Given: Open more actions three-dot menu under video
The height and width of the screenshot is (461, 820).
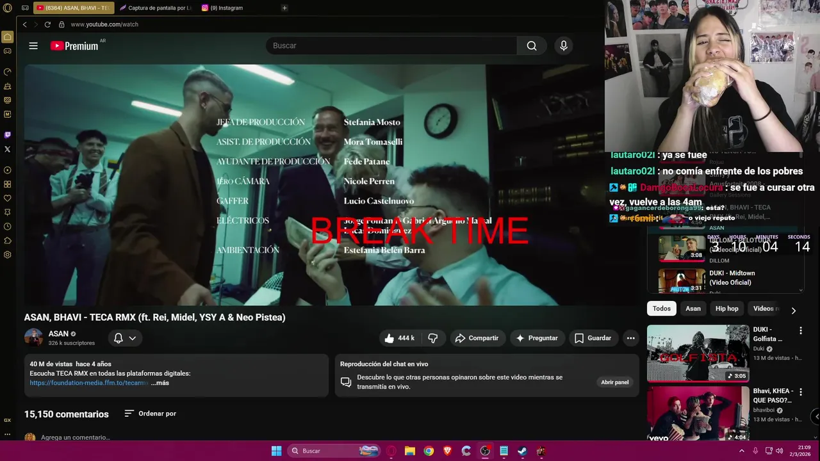Looking at the screenshot, I should [x=631, y=338].
